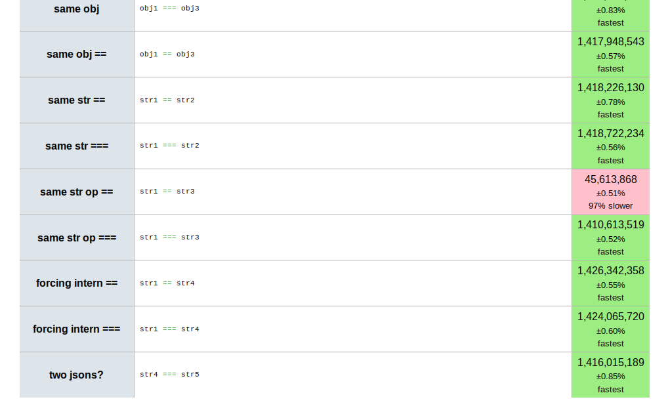
Task: Click the code snippet 'obj1 == obj3'
Action: [167, 54]
